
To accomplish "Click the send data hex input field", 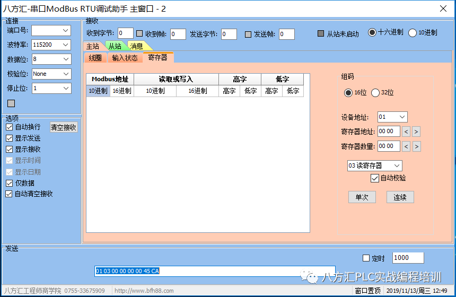I will [x=215, y=271].
